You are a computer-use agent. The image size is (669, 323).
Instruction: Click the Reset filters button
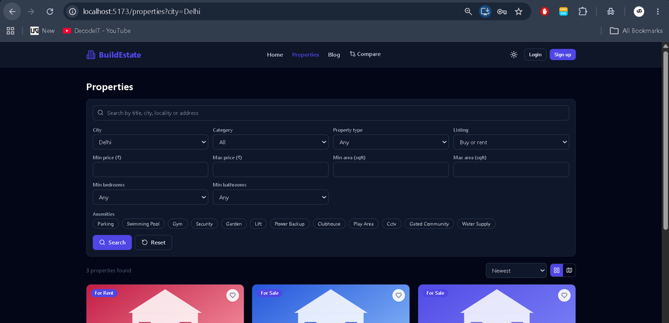(x=153, y=242)
